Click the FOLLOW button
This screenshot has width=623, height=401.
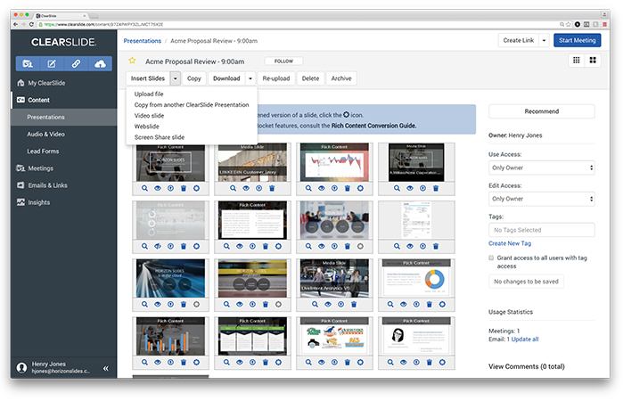click(x=283, y=61)
